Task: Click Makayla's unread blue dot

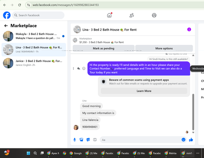Action: coord(63,36)
